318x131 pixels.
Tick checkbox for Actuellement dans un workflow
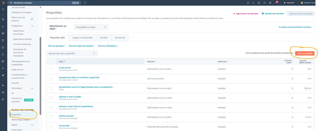[51, 78]
